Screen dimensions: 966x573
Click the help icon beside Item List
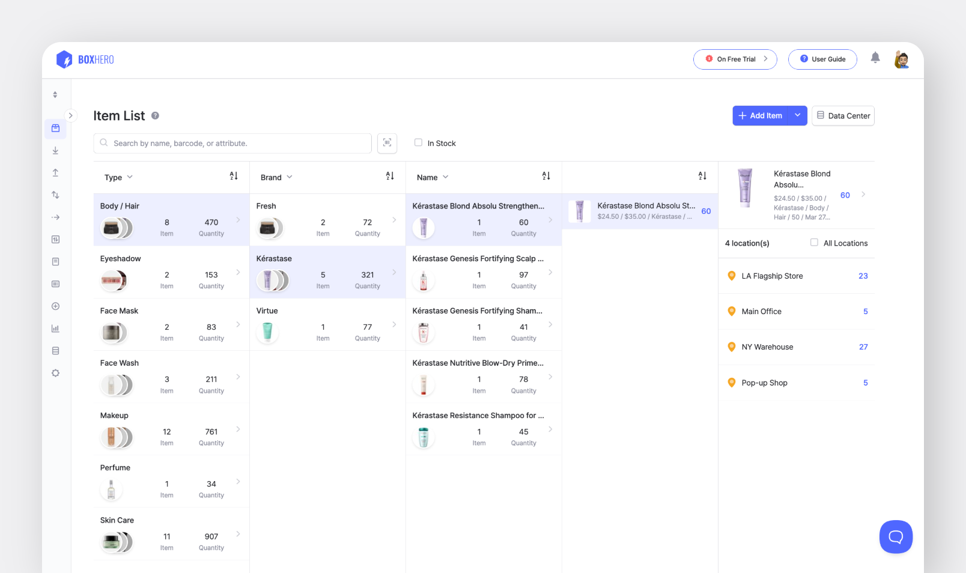tap(155, 116)
